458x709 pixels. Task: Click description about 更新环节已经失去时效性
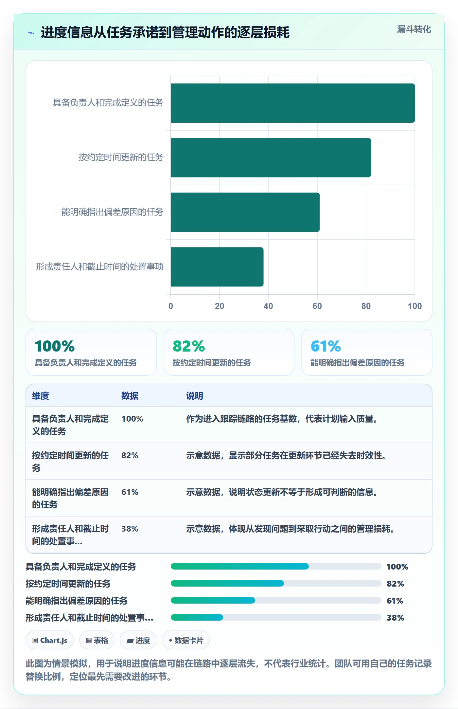point(287,455)
